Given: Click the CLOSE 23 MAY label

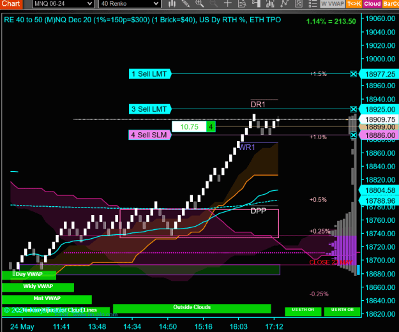Looking at the screenshot, I should [x=331, y=262].
